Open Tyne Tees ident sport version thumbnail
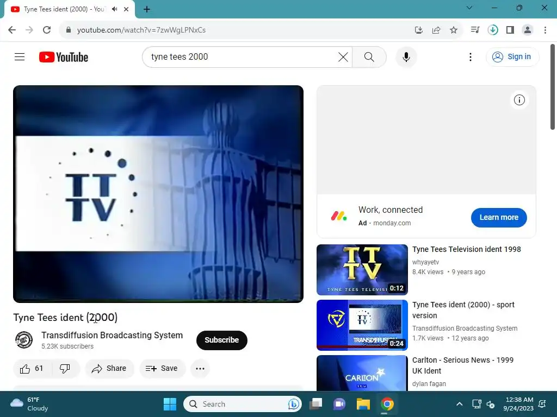This screenshot has height=417, width=557. 362,325
